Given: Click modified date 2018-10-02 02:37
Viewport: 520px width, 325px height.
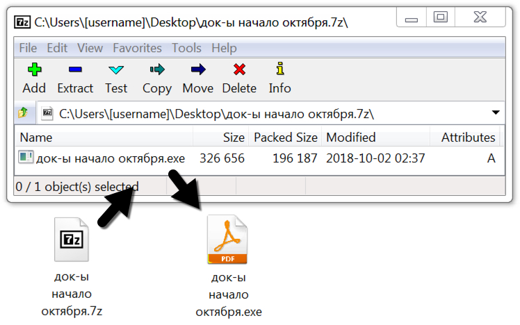Looking at the screenshot, I should [375, 158].
